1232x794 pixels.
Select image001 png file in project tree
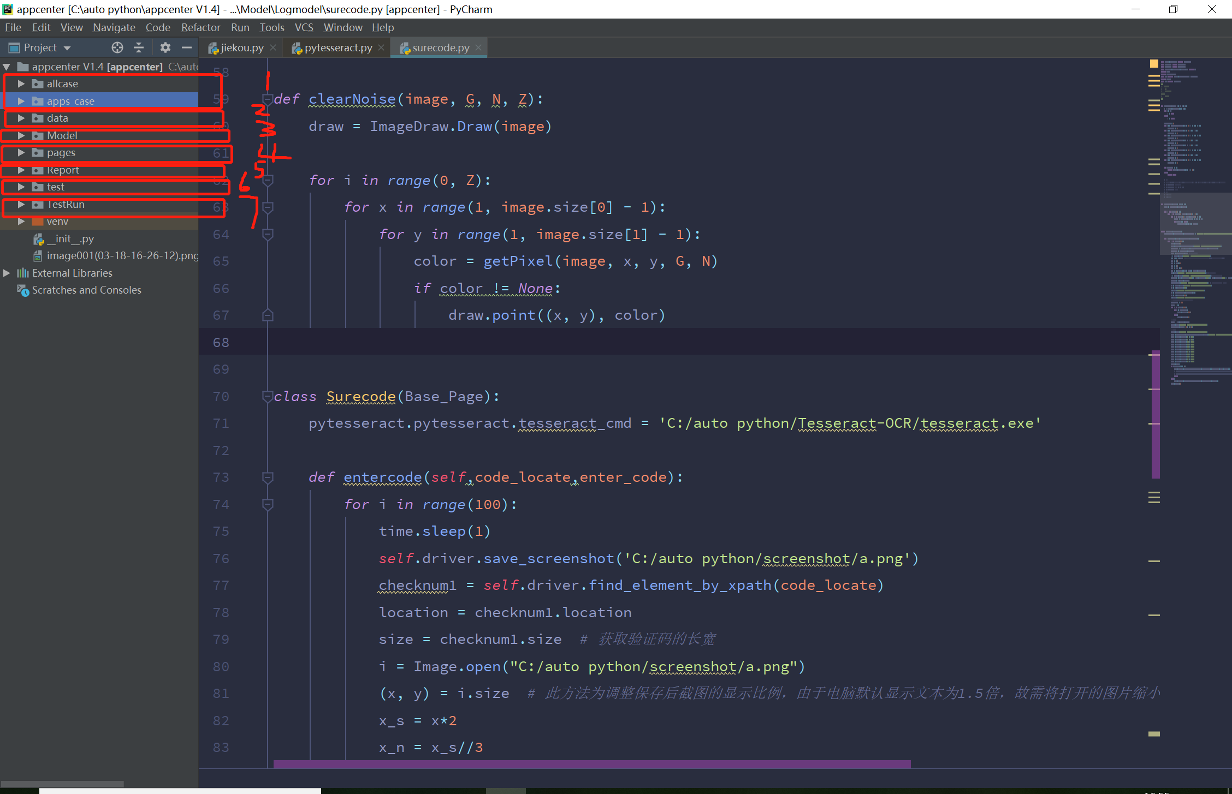click(x=122, y=255)
